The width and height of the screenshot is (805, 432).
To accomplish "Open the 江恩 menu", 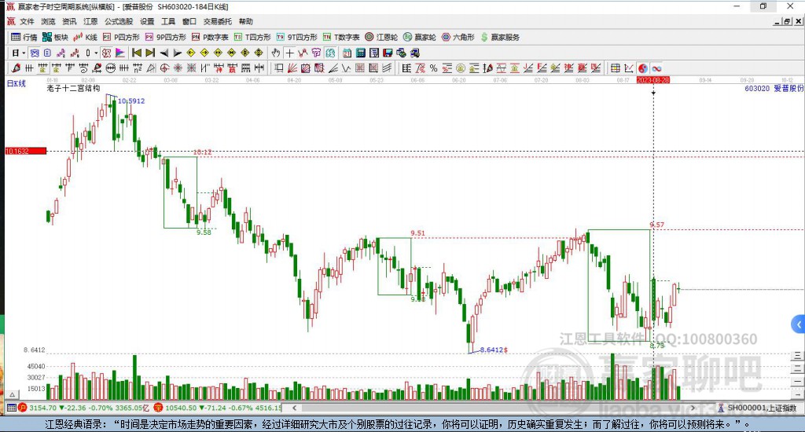I will [x=90, y=21].
